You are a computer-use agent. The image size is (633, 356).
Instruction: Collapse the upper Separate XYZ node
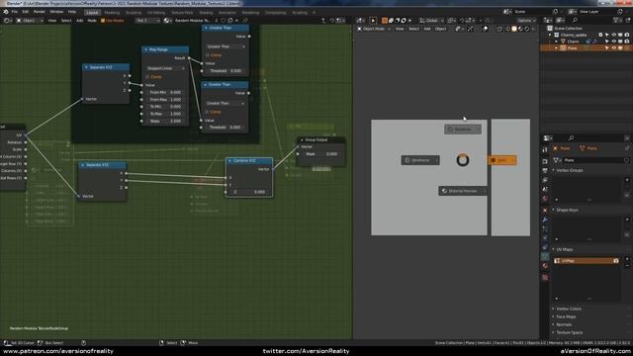[86, 67]
